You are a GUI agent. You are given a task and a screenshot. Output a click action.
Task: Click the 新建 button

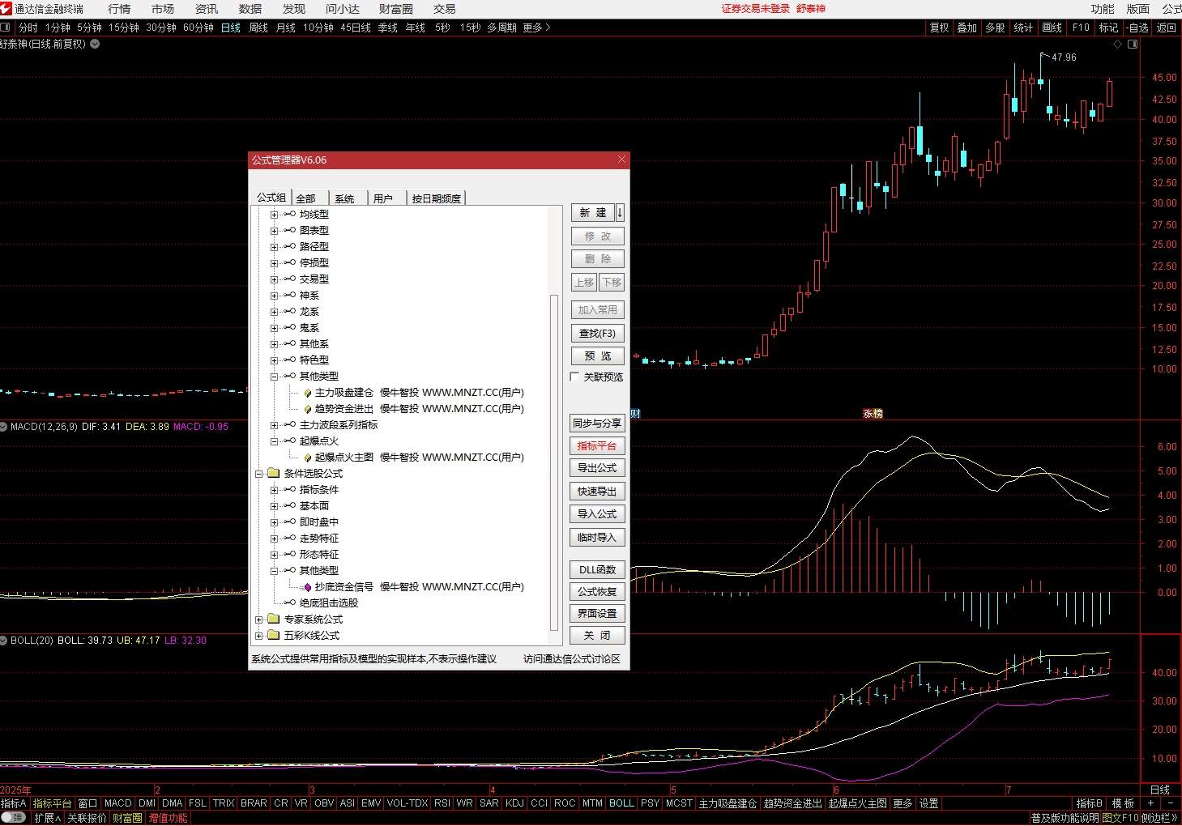coord(593,212)
